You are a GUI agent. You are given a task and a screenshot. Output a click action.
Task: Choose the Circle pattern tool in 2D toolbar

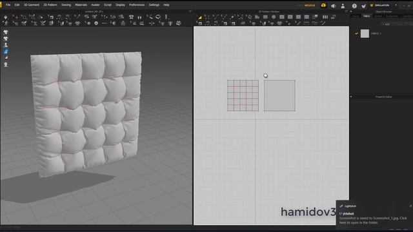pos(274,17)
